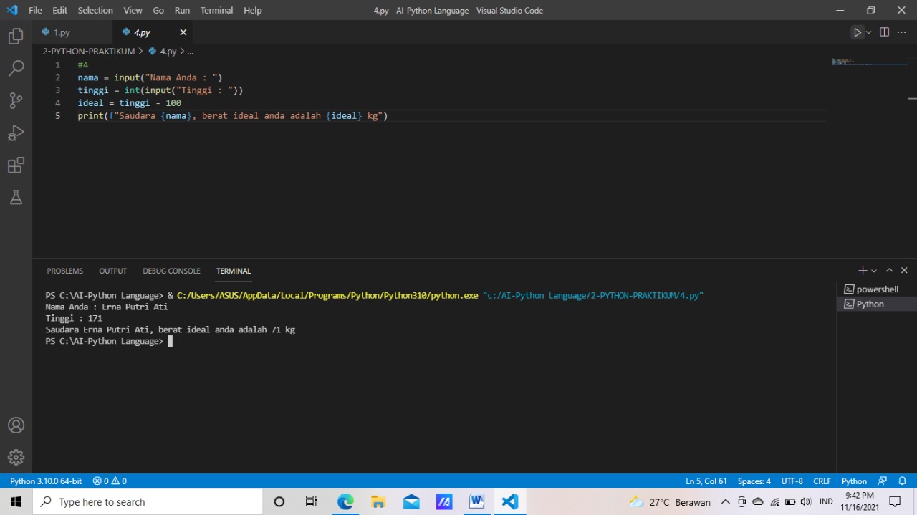
Task: Open the terminal launch profile dropdown arrow
Action: pyautogui.click(x=873, y=270)
